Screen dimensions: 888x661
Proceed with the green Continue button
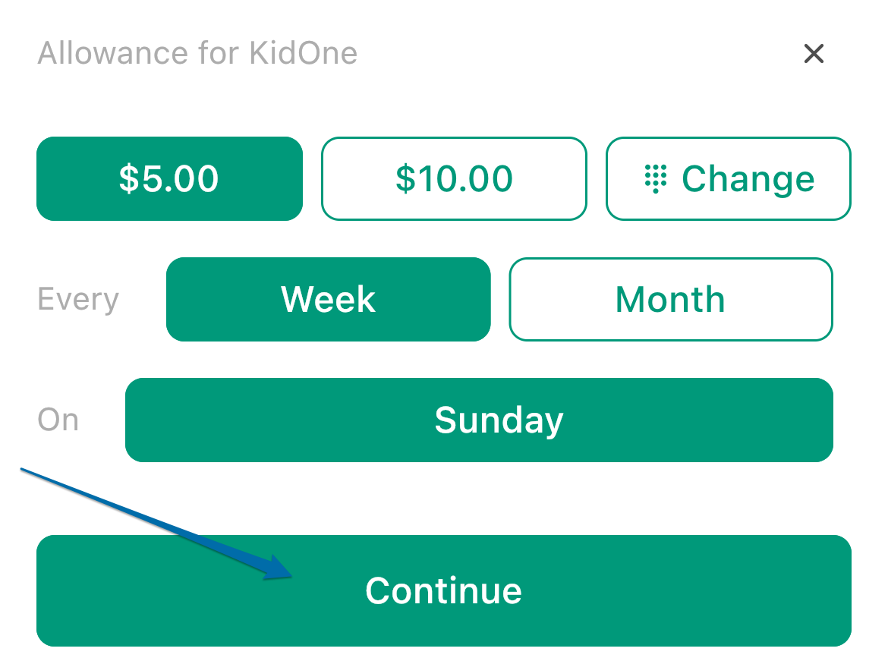click(x=444, y=590)
